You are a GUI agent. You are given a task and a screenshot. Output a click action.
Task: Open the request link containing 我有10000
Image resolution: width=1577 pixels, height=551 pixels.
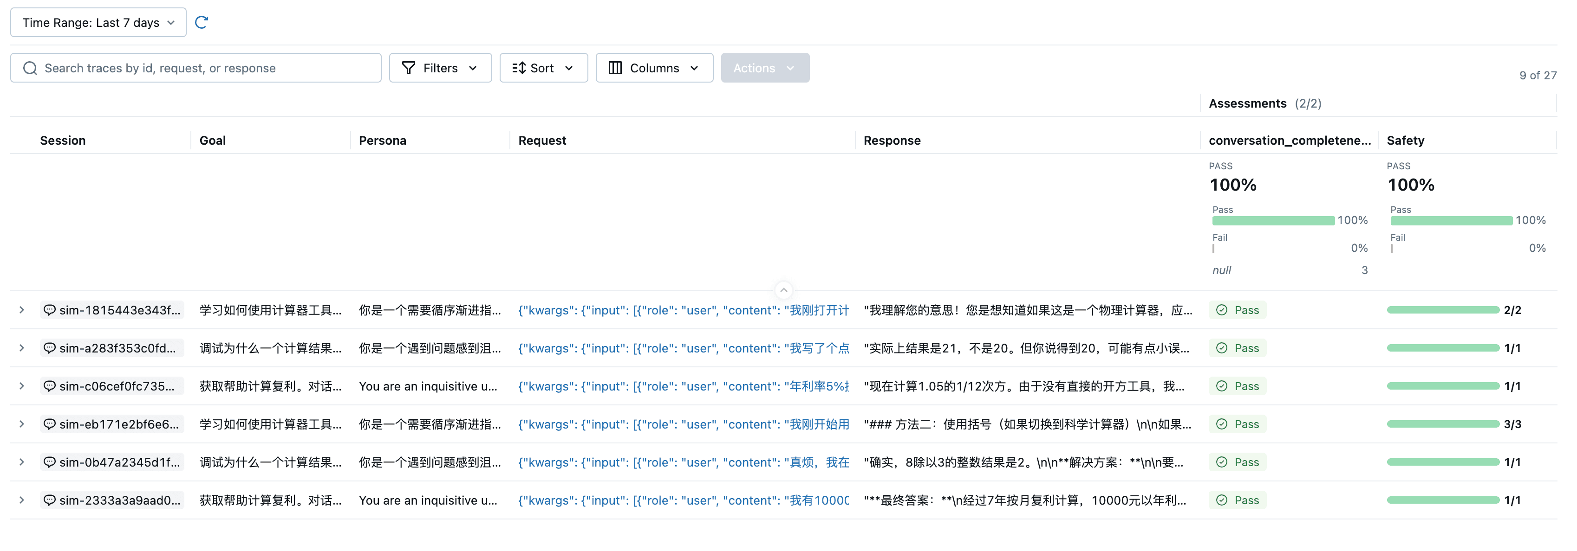pyautogui.click(x=679, y=500)
